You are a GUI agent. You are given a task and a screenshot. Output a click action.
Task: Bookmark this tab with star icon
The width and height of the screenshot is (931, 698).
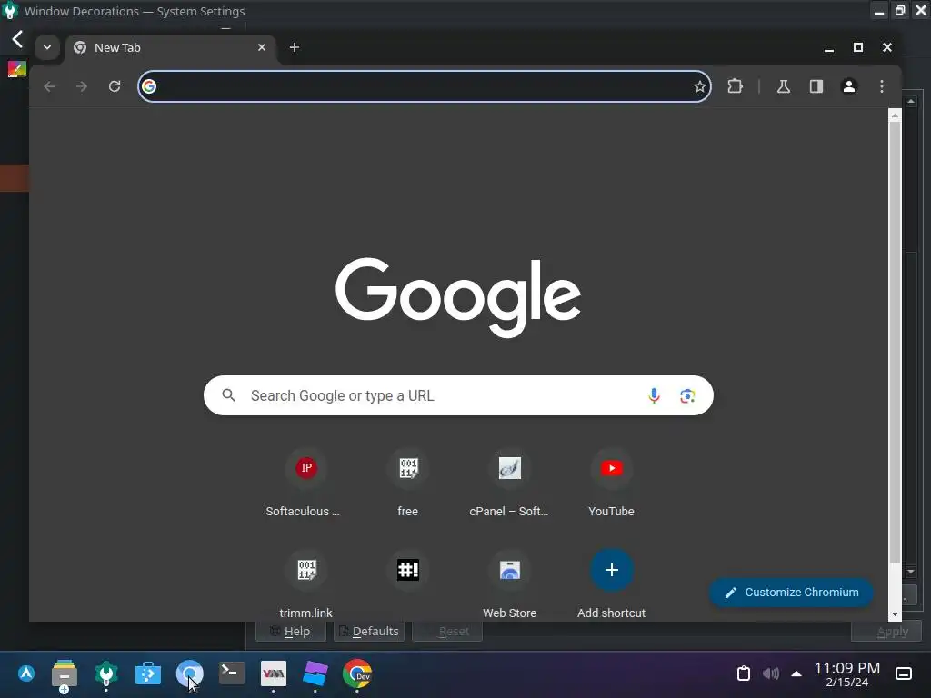[x=699, y=86]
